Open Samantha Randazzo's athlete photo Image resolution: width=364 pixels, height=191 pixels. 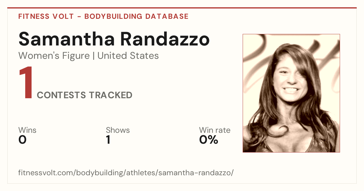tap(291, 93)
